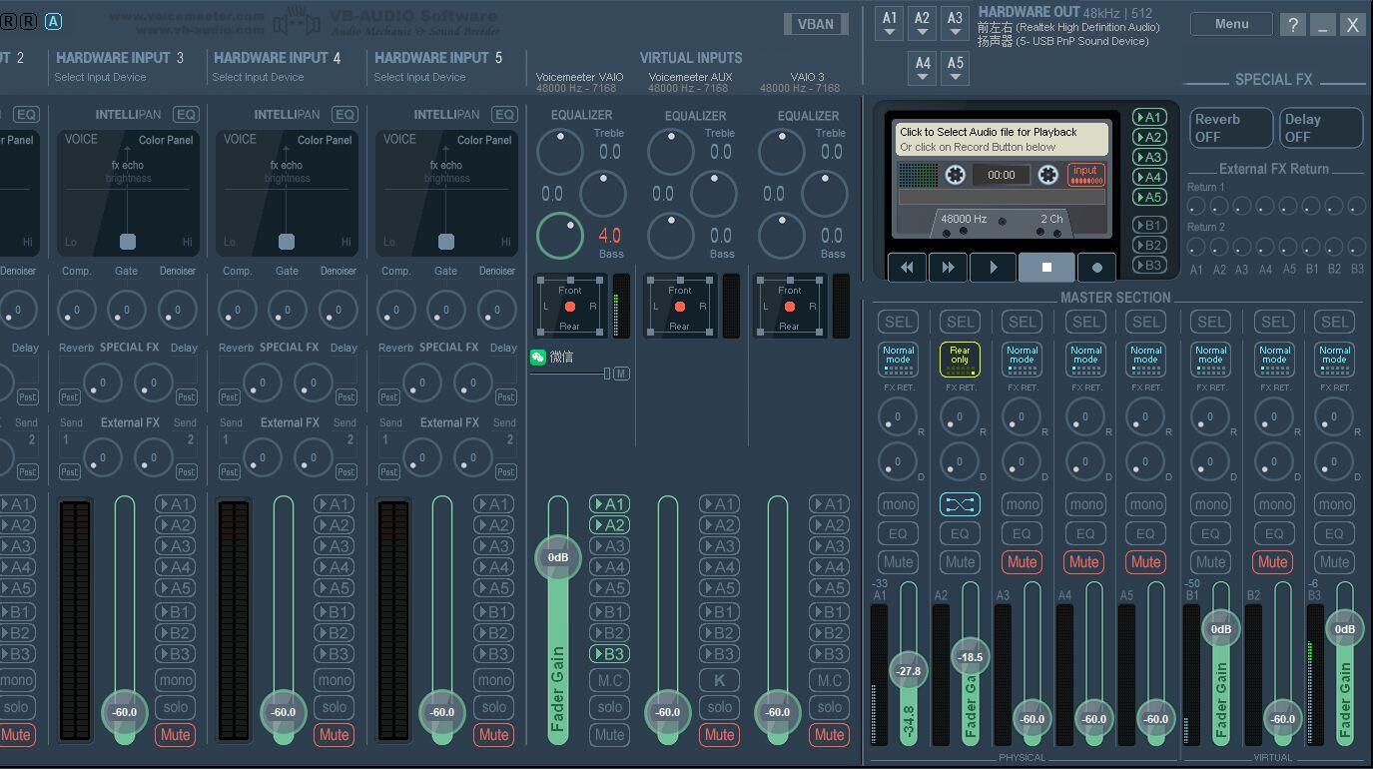
Task: Route cassette playback to A1
Action: (1149, 117)
